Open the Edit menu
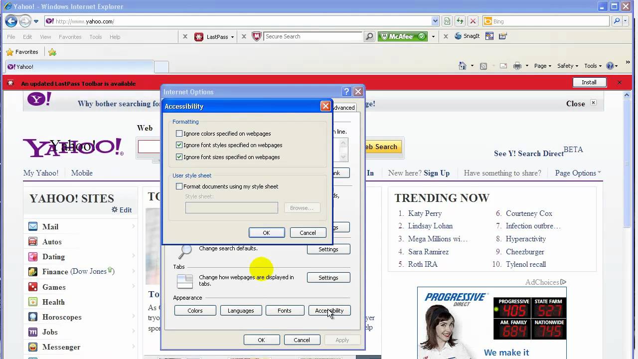 tap(27, 37)
